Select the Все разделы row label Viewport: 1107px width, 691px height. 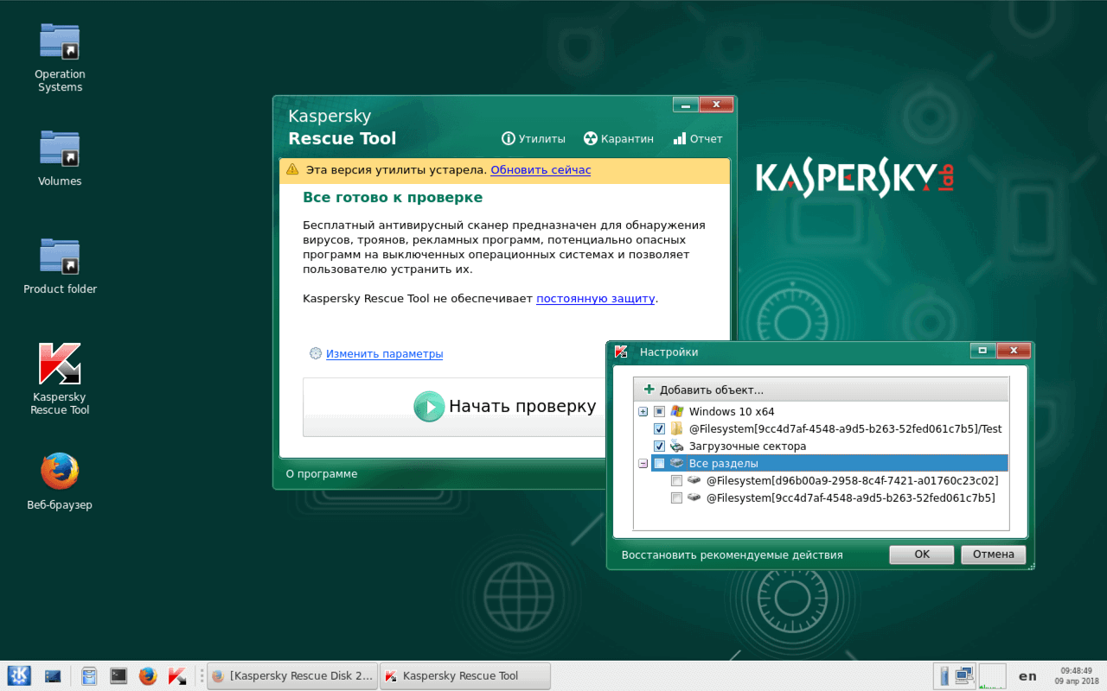(723, 464)
